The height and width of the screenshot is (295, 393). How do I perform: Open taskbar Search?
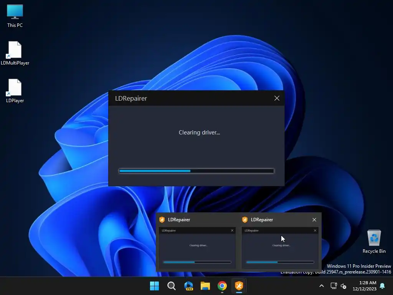tap(172, 286)
